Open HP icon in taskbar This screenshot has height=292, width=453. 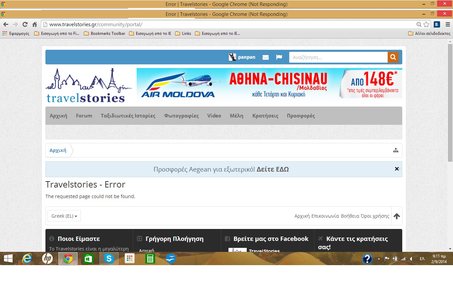coord(47,258)
